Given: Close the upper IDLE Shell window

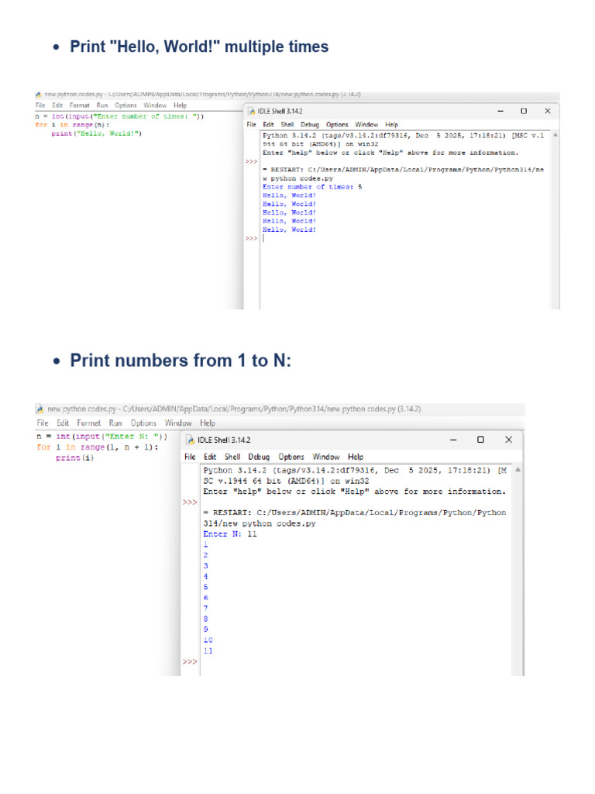Looking at the screenshot, I should coord(548,111).
